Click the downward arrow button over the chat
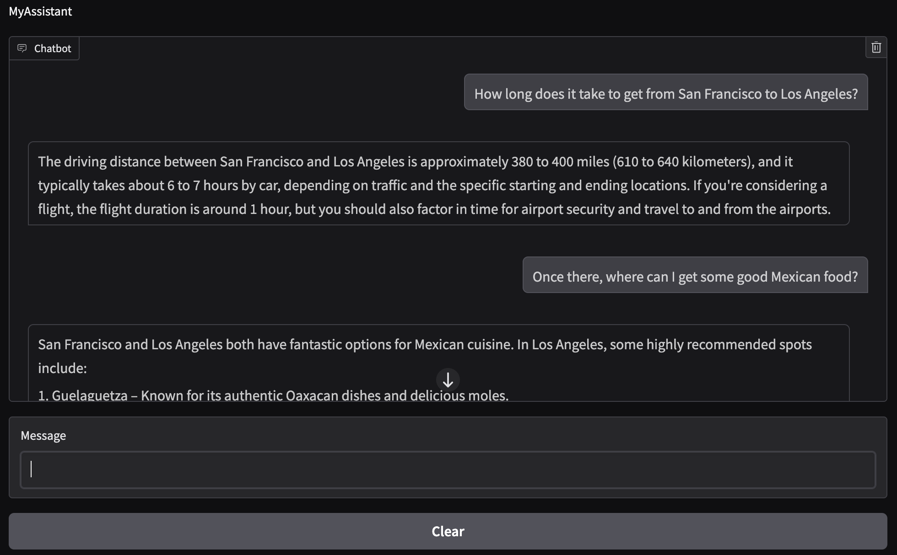The width and height of the screenshot is (897, 555). tap(448, 380)
